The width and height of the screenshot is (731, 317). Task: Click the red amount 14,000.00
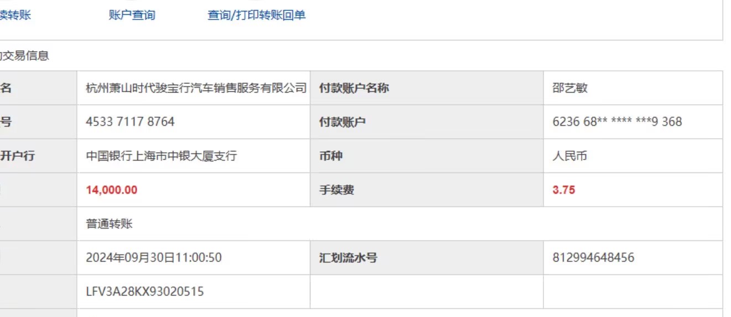pos(112,190)
